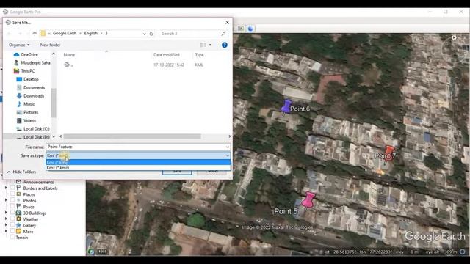470x264 pixels.
Task: Open the OneDrive location
Action: point(26,54)
